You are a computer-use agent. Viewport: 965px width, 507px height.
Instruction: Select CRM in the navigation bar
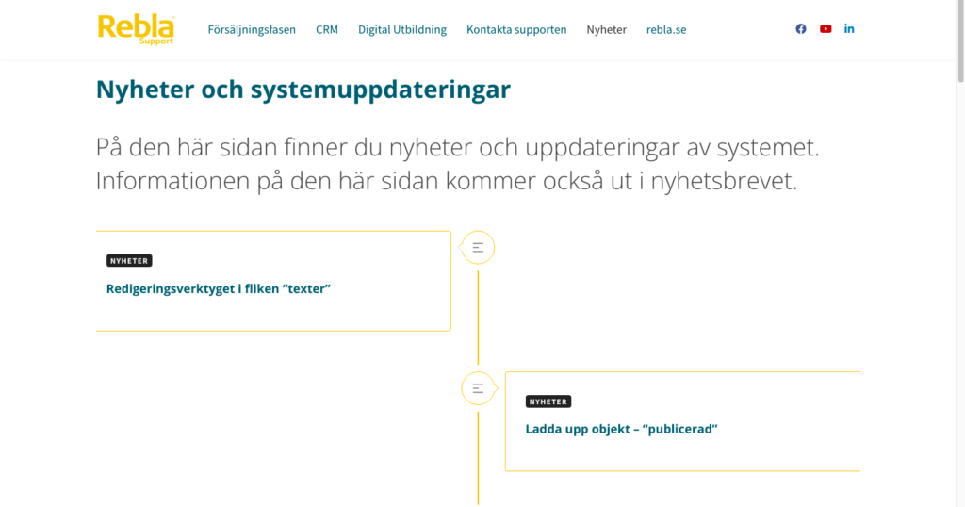pos(327,29)
